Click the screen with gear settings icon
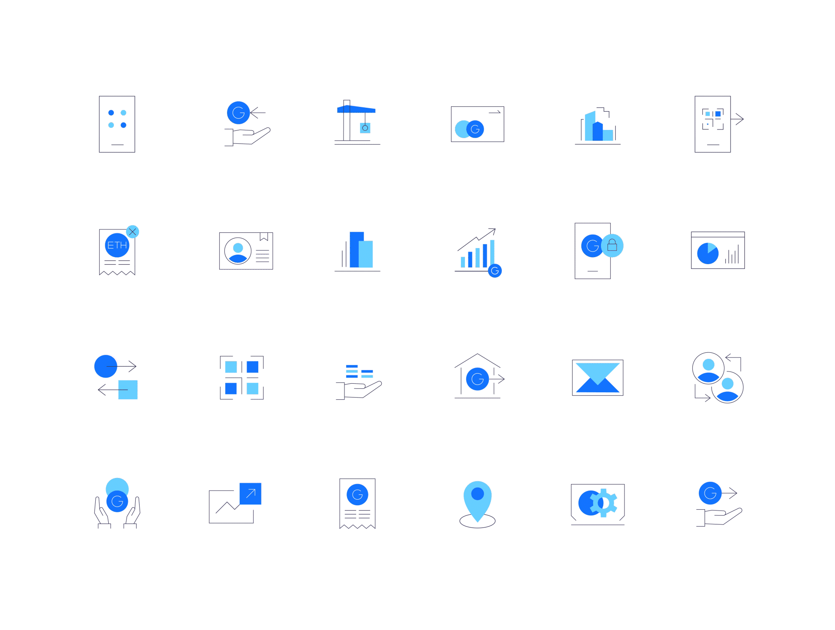835x630 pixels. [598, 504]
